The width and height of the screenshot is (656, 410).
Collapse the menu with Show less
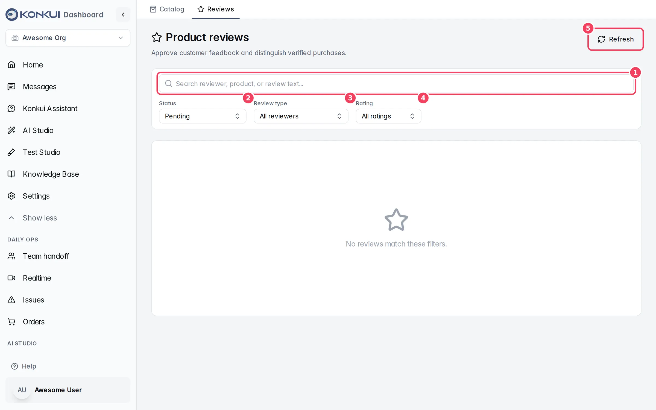(x=40, y=218)
